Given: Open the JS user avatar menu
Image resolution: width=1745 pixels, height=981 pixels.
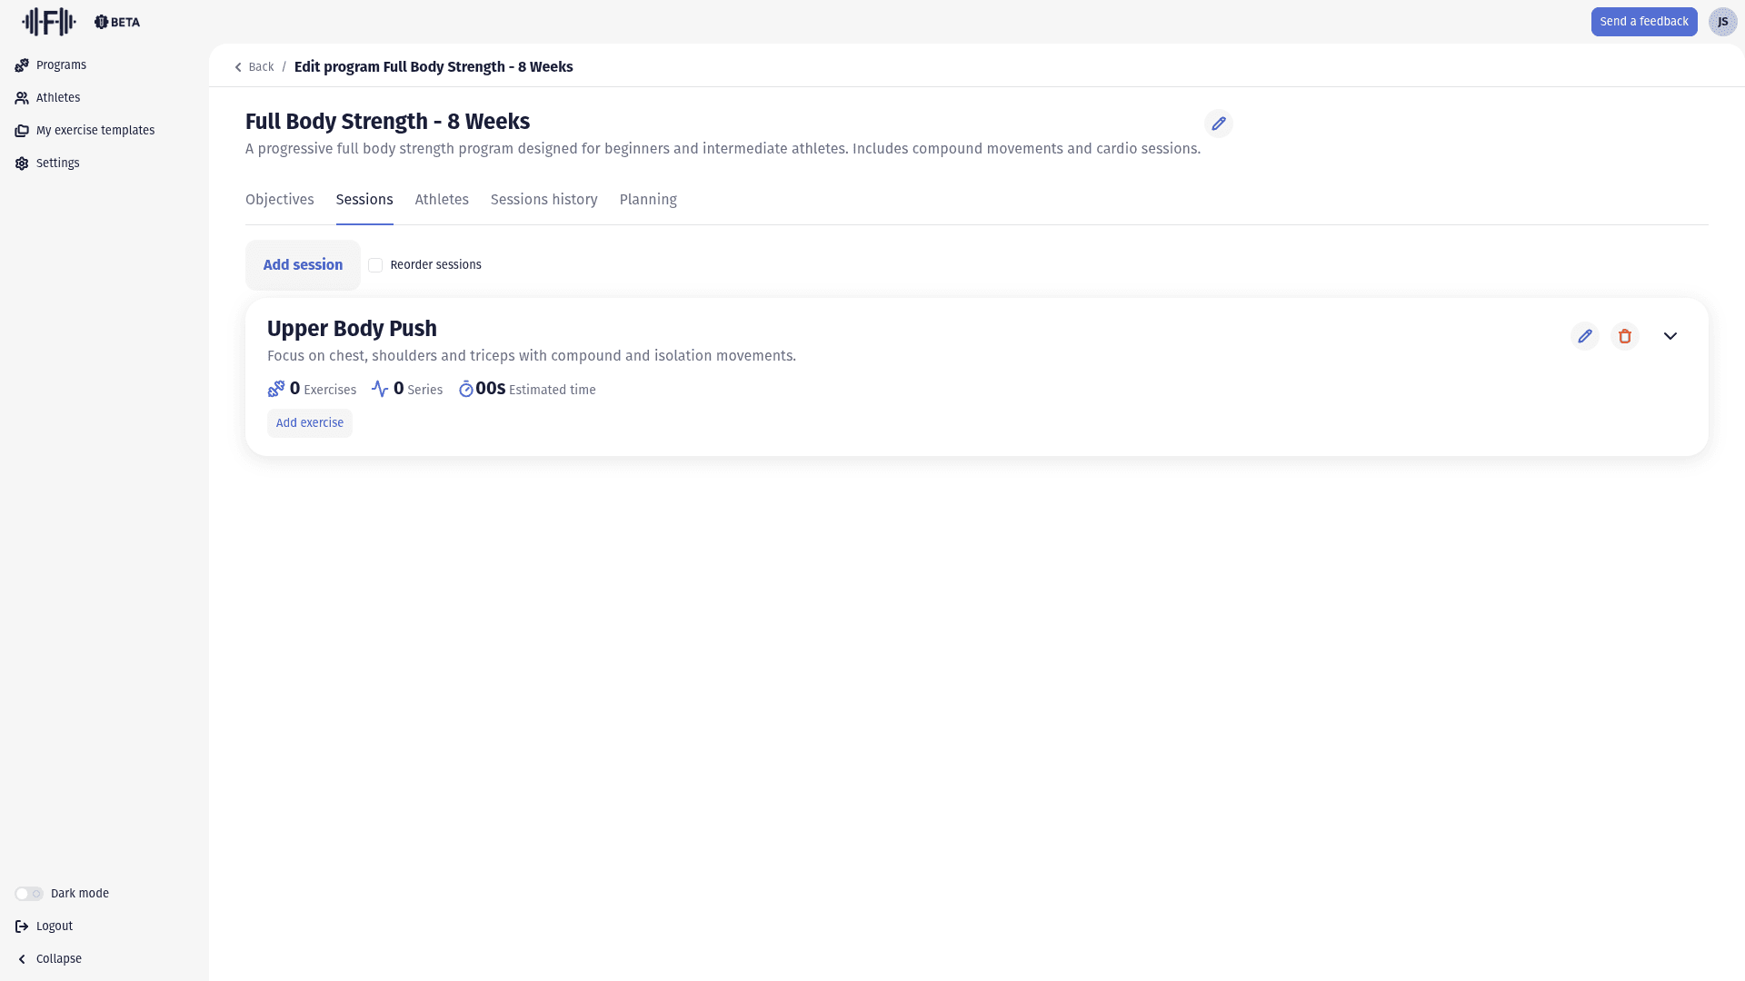Looking at the screenshot, I should (1722, 22).
